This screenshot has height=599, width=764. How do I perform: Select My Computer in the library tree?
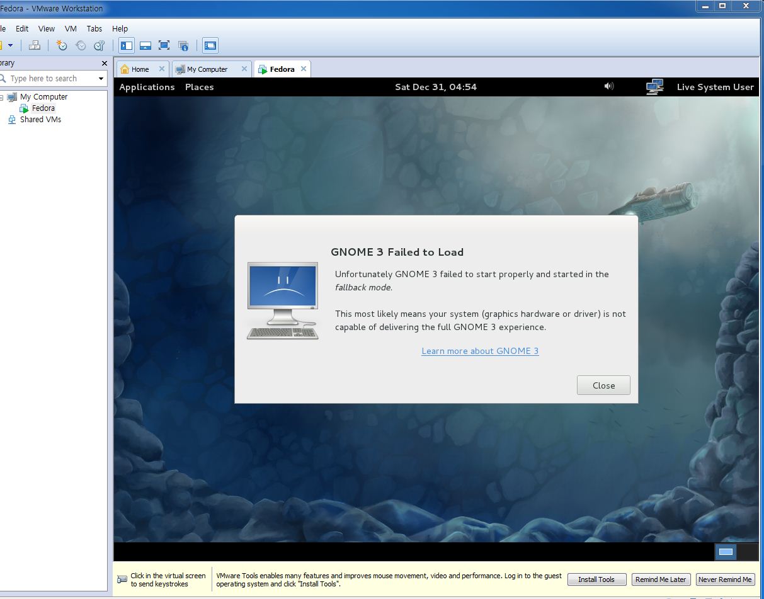43,97
